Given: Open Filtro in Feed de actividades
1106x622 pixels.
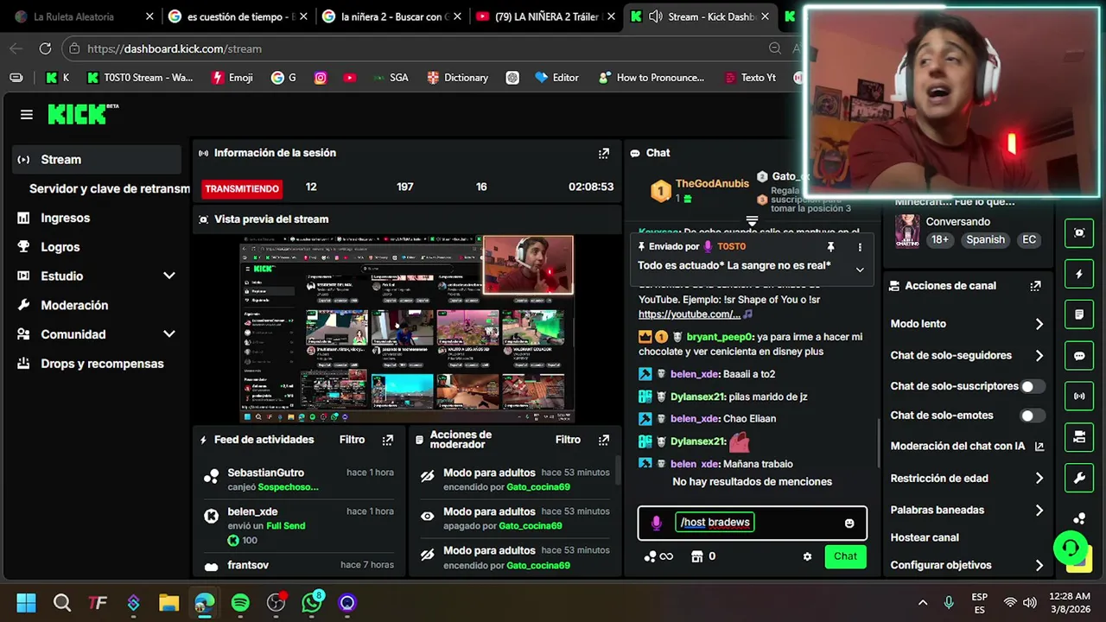Looking at the screenshot, I should pos(352,440).
